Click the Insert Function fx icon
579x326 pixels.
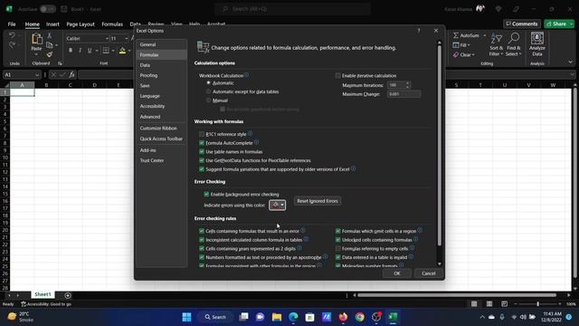pos(71,74)
